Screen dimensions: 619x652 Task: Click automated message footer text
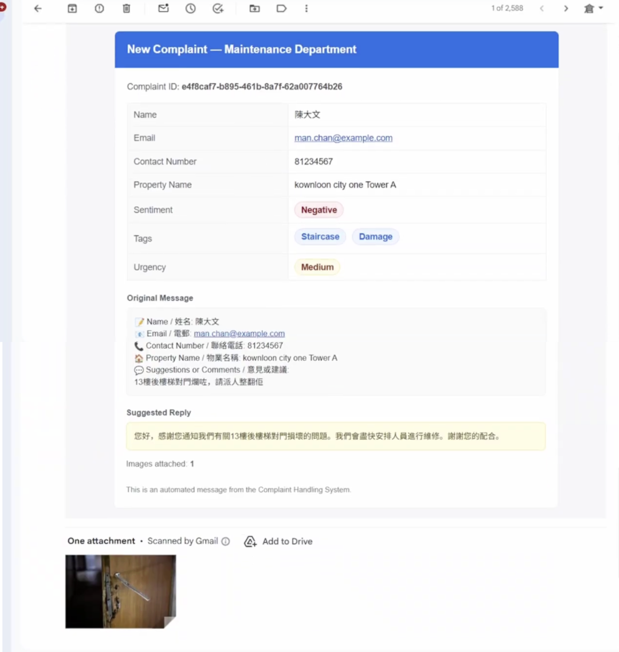click(x=238, y=489)
